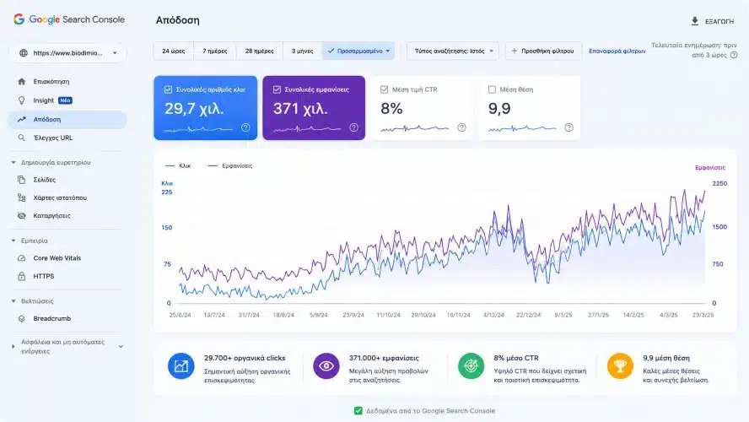Click the 22/12/24 date on chart axis
Viewport: 749px width, 422px height.
(x=528, y=315)
